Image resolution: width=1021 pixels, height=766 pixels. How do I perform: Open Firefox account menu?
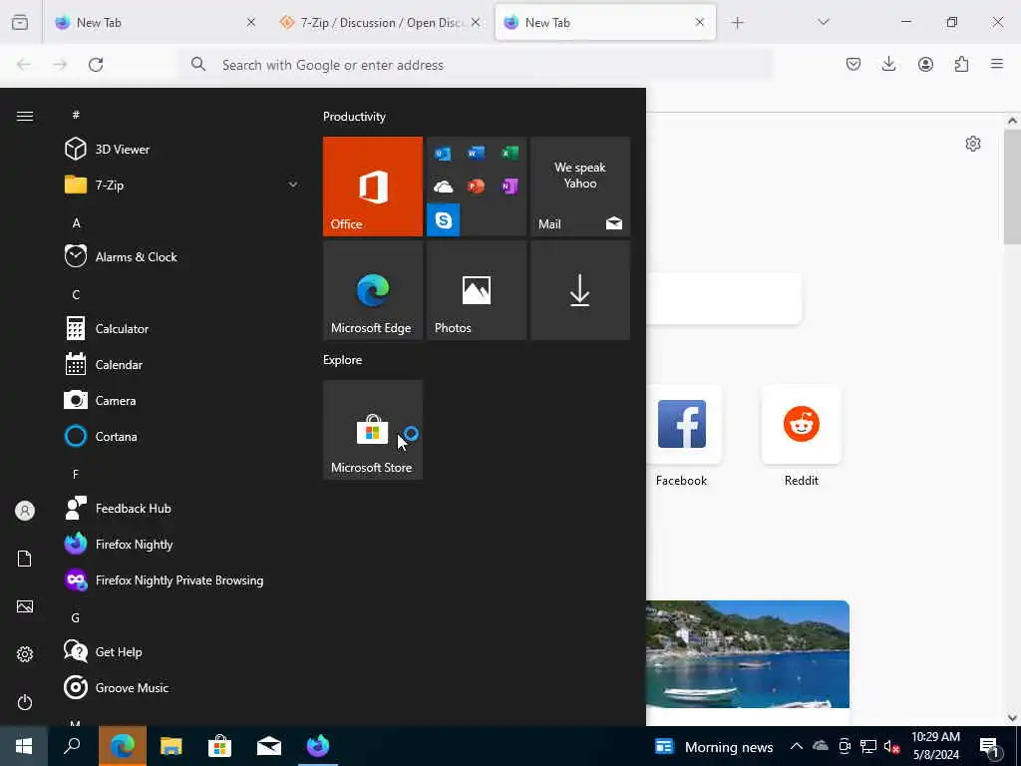pos(925,64)
